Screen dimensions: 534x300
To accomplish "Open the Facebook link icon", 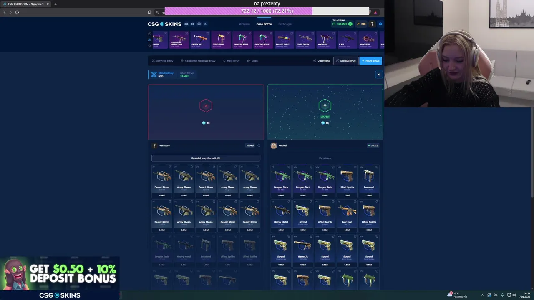I will (192, 24).
